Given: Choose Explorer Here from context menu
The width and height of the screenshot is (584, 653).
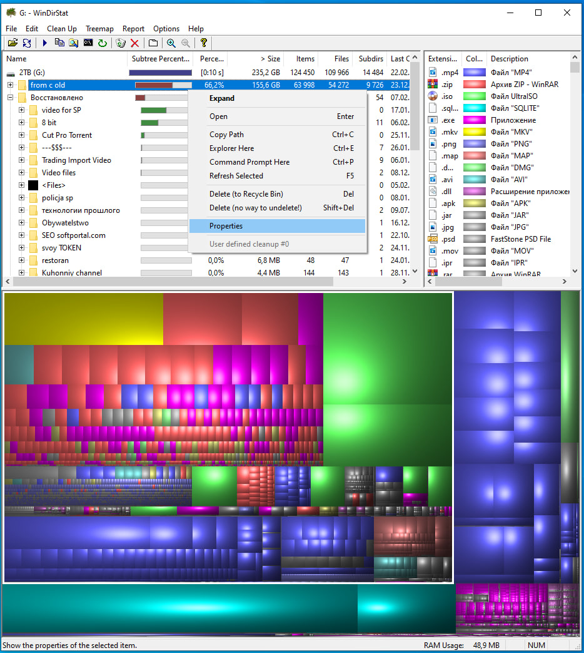Looking at the screenshot, I should click(231, 148).
